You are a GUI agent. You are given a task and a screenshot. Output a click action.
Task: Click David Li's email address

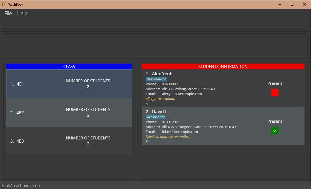pos(180,132)
